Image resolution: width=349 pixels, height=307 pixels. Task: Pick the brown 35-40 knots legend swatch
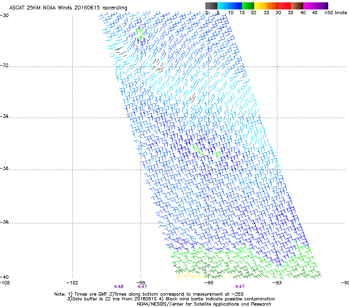(297, 6)
